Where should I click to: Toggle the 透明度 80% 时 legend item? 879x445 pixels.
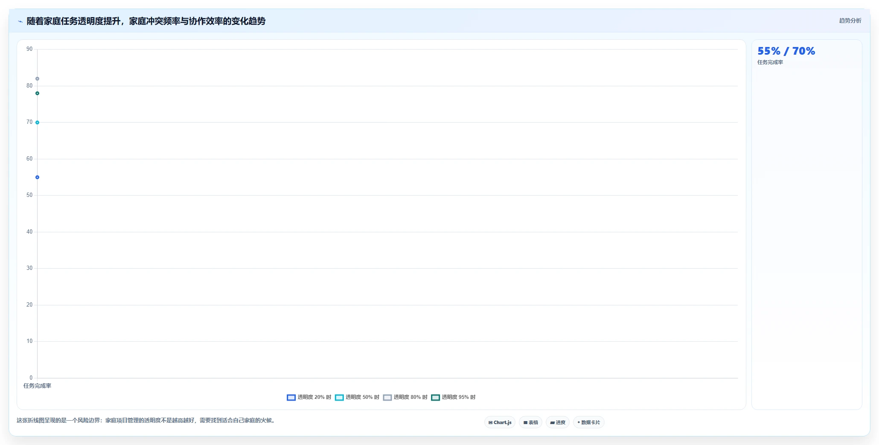pos(405,397)
